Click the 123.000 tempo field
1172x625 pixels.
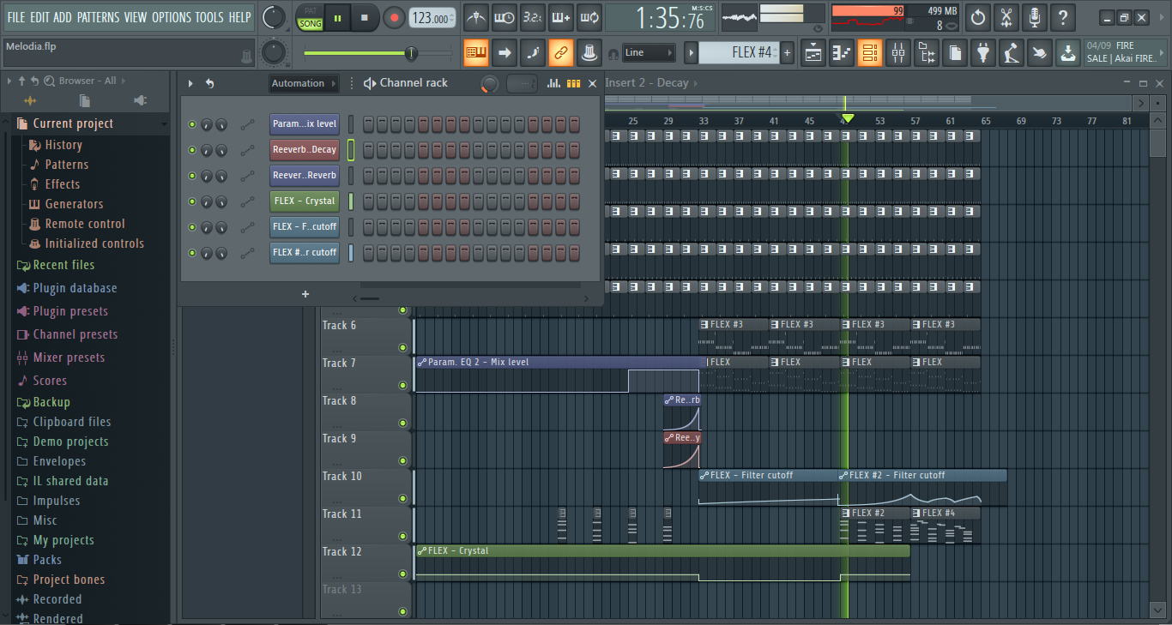point(432,17)
